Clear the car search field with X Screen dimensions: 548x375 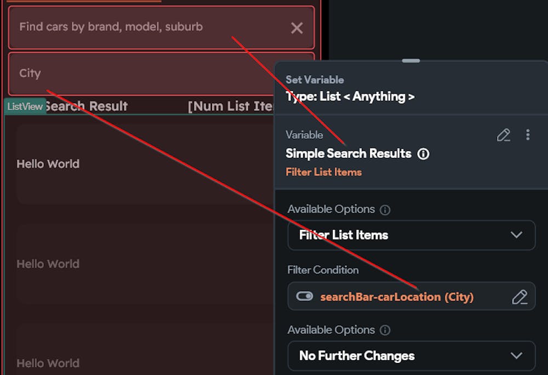click(x=296, y=28)
